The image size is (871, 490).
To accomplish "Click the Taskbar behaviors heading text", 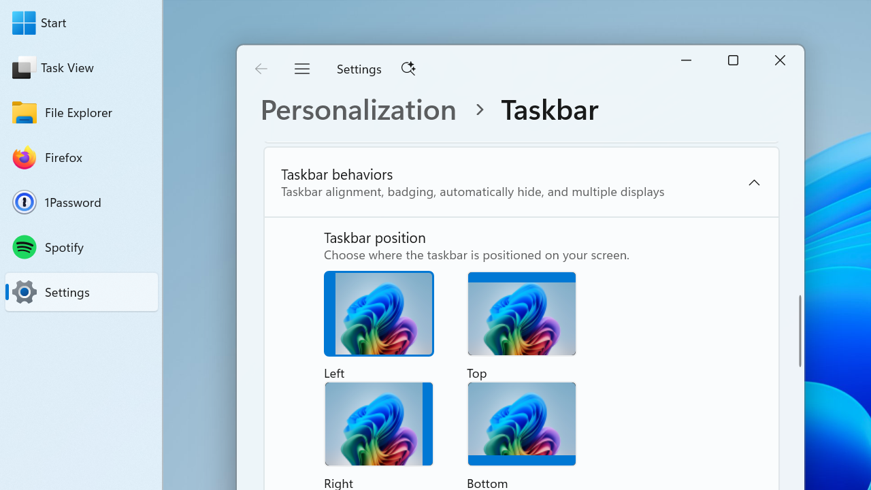I will (337, 174).
